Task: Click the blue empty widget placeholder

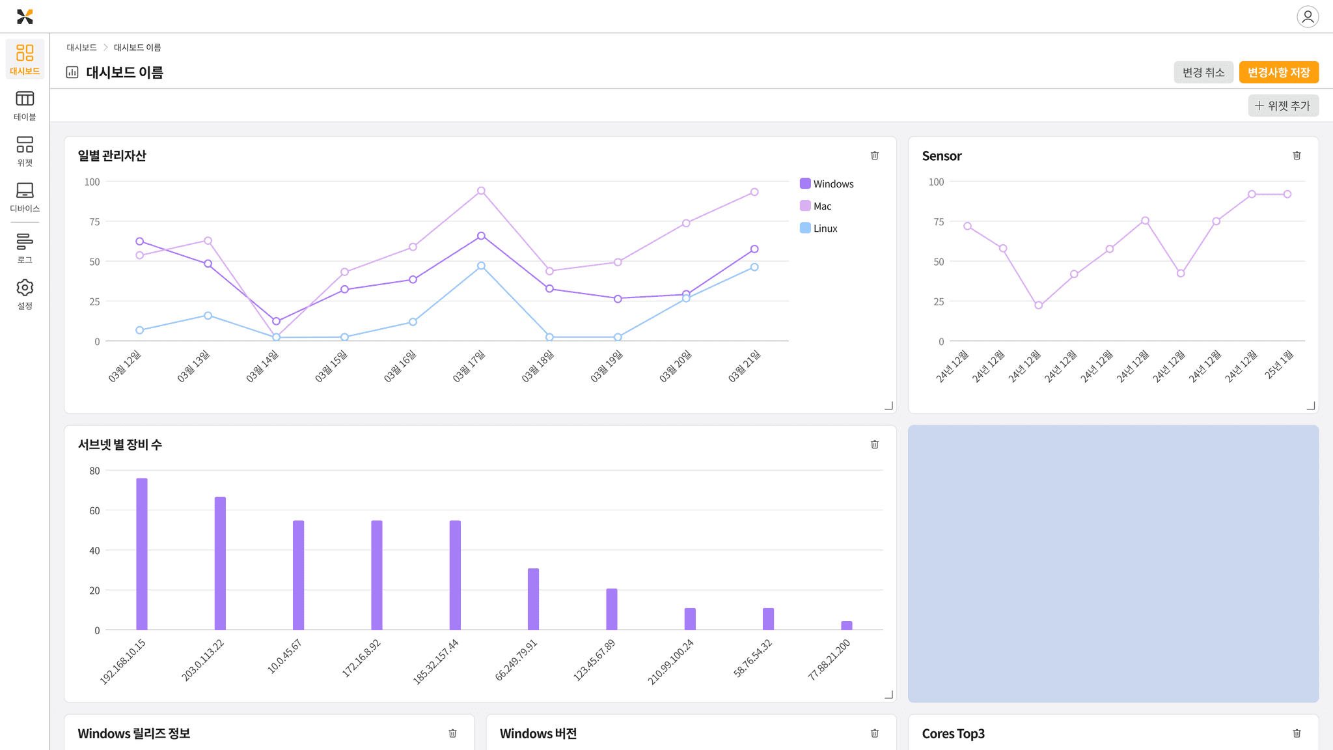Action: click(x=1113, y=564)
